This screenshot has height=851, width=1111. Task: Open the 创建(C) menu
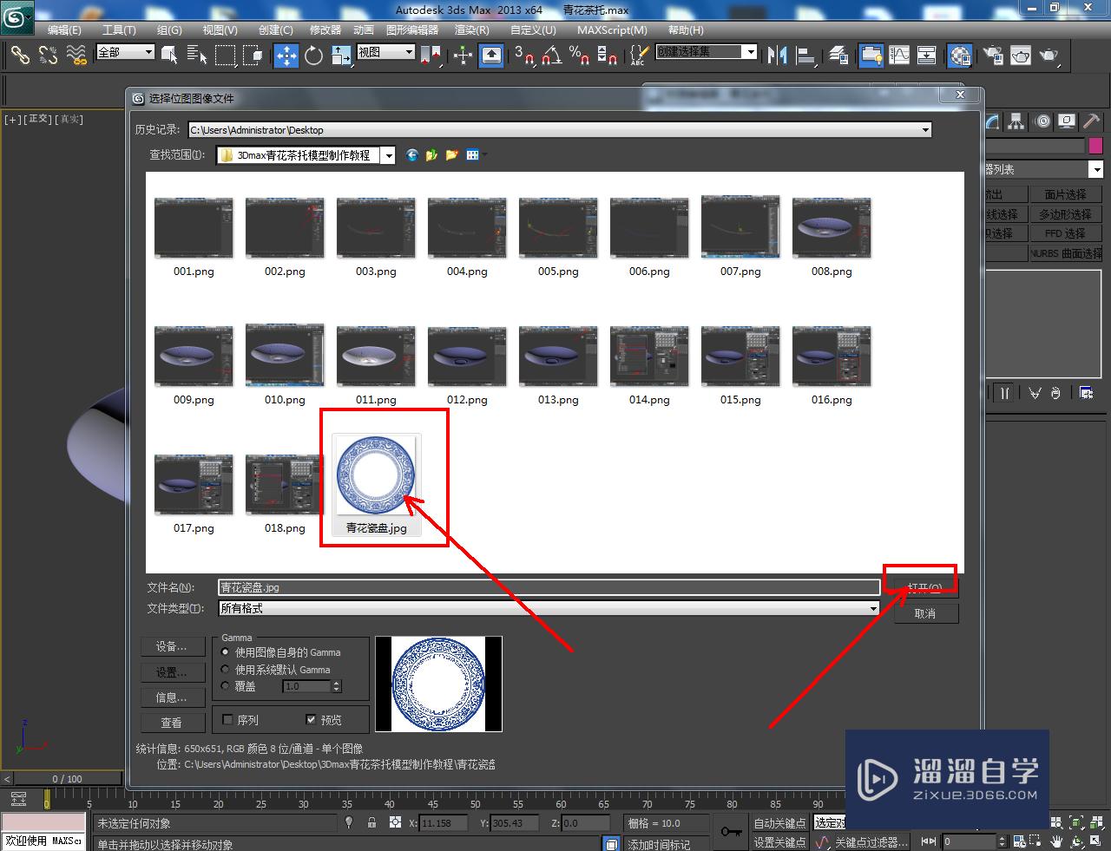pyautogui.click(x=276, y=29)
